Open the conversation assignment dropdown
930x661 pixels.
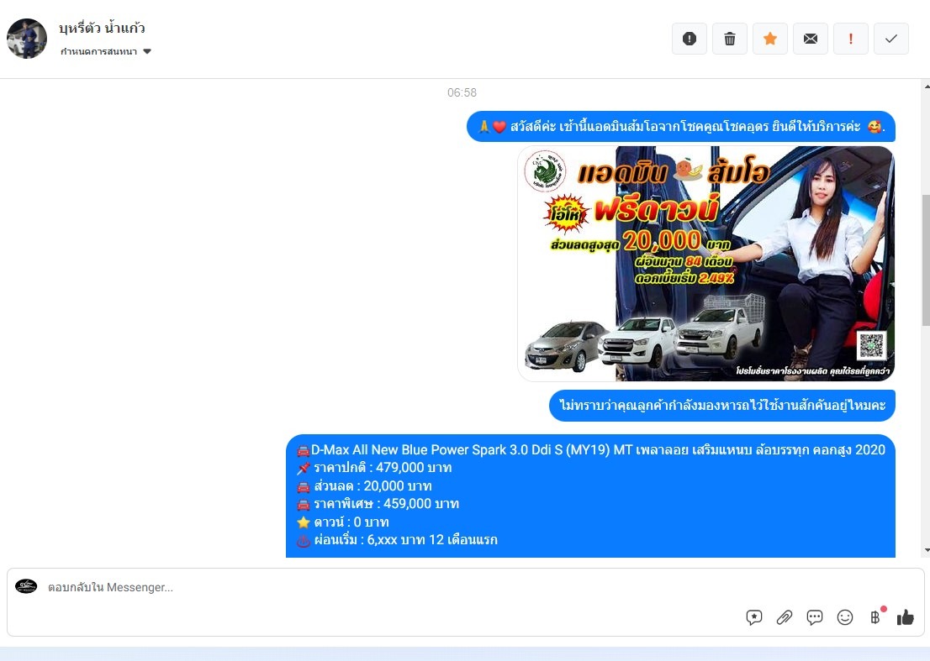point(106,51)
